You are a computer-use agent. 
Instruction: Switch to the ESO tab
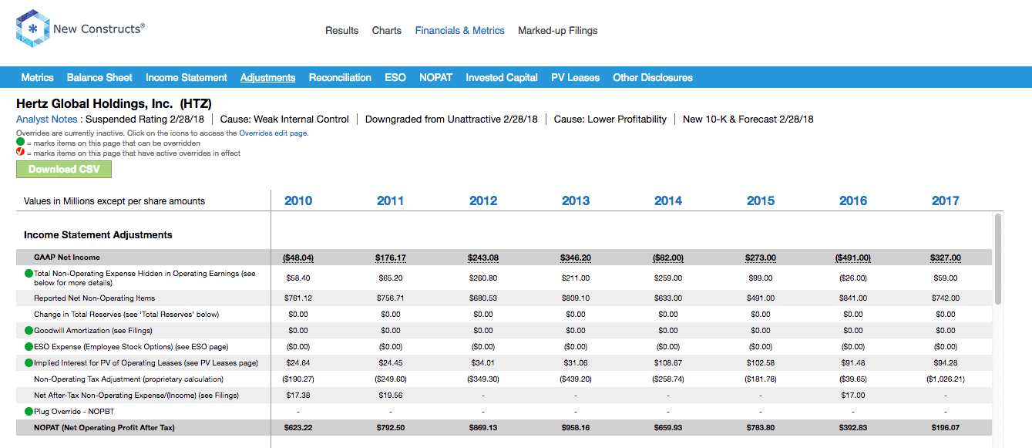[x=395, y=77]
